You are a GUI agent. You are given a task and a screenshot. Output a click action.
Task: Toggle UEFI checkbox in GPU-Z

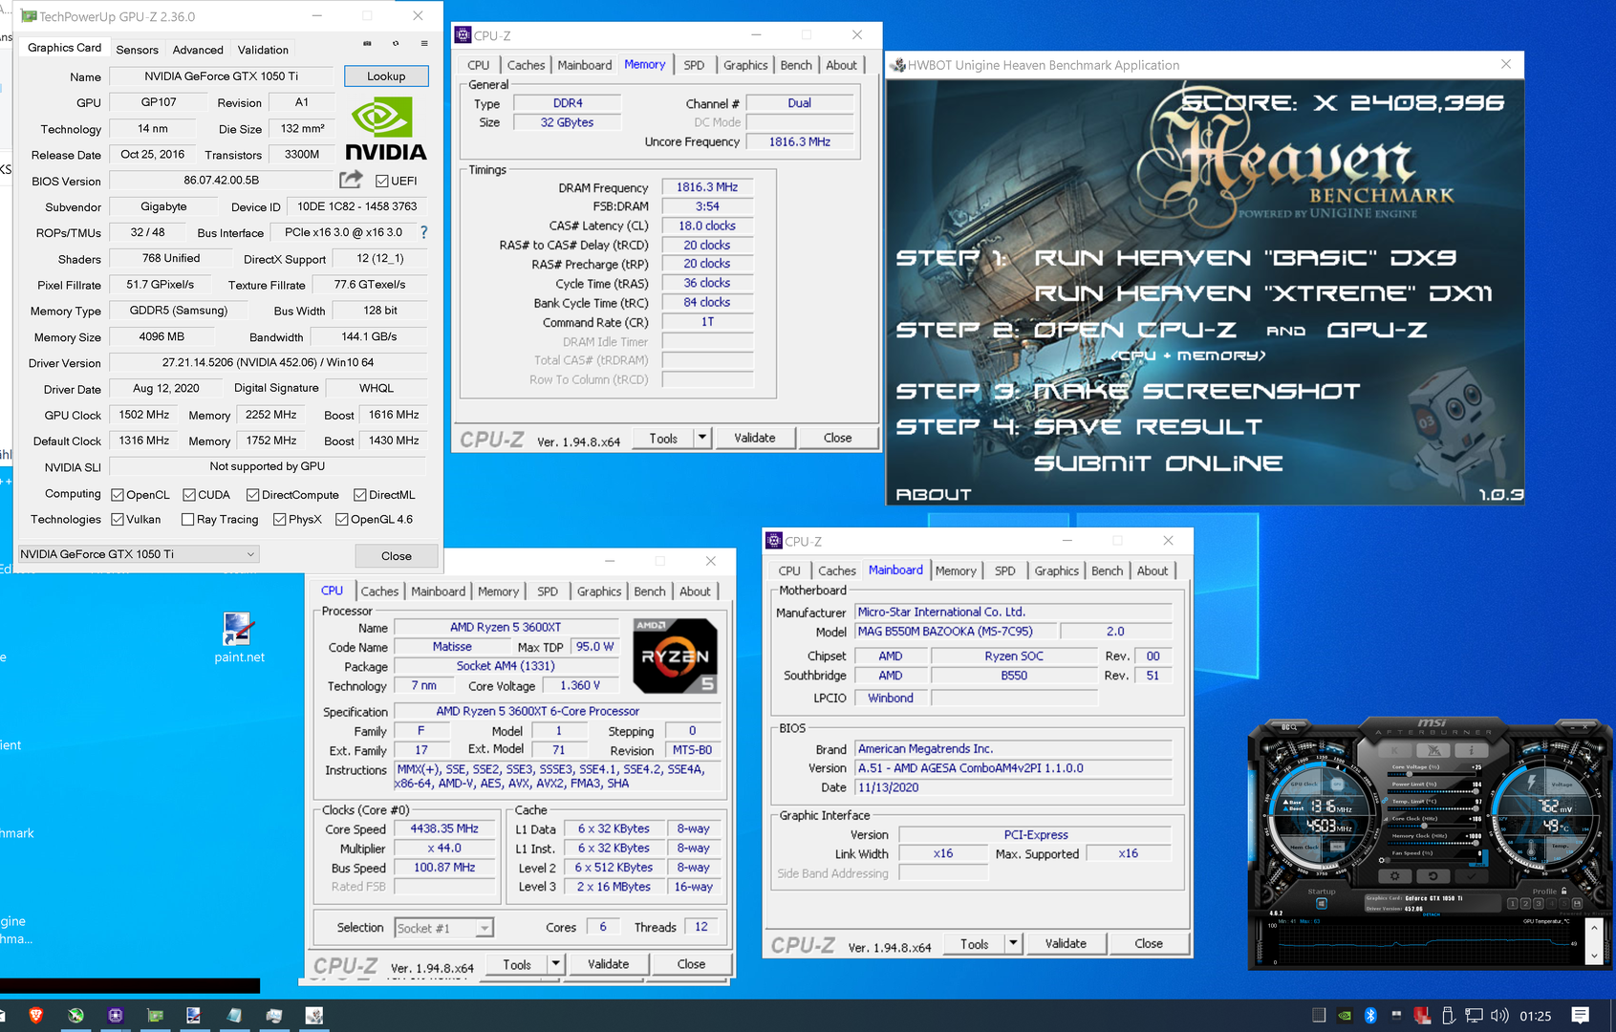click(x=382, y=181)
